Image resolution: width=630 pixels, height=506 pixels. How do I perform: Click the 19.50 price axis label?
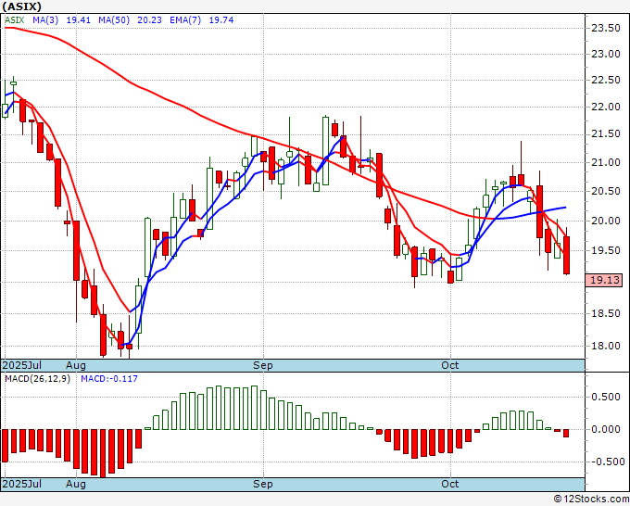pos(606,250)
